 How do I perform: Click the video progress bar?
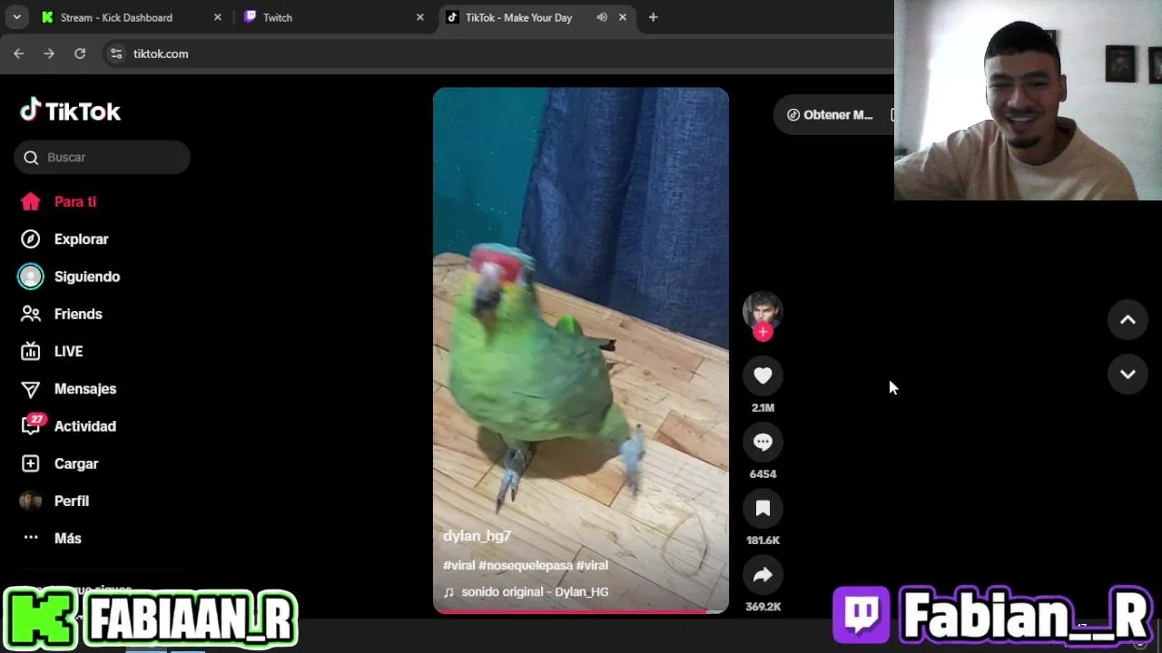[x=581, y=611]
